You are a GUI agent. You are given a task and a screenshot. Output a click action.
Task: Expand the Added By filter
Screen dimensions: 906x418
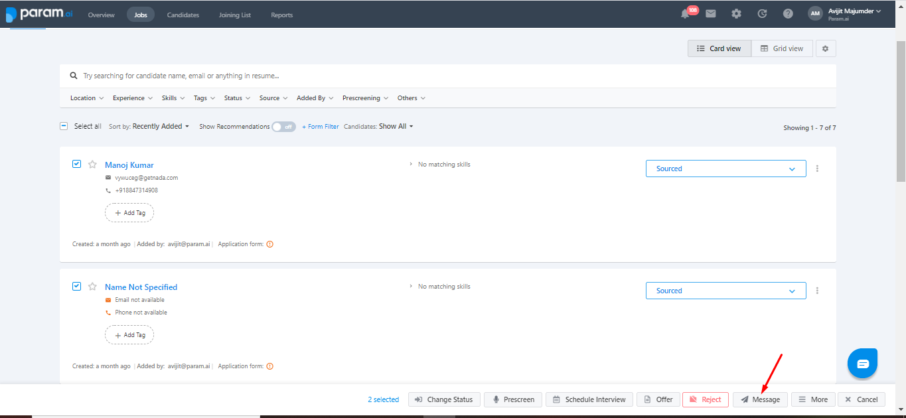click(315, 98)
